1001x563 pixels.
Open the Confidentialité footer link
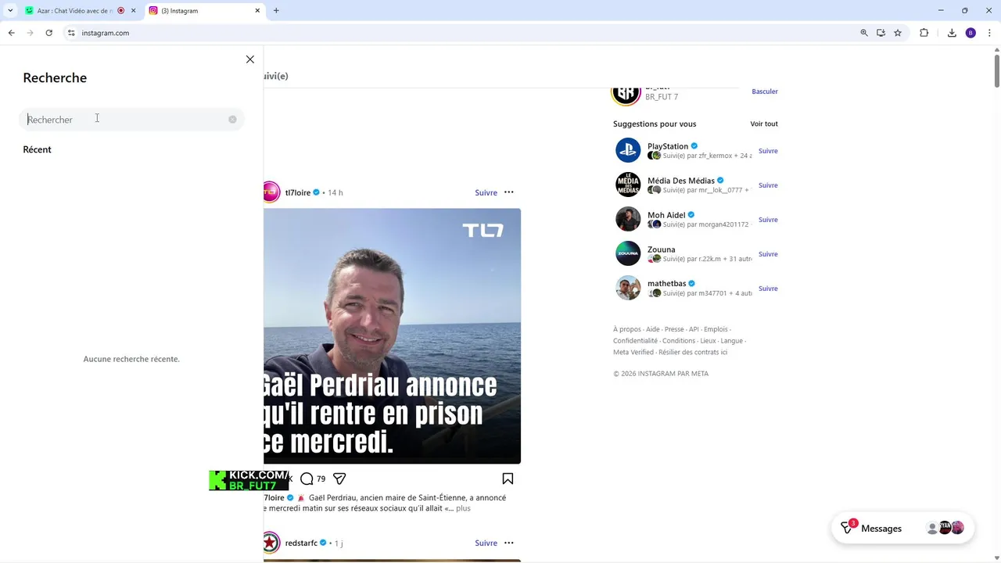(x=635, y=341)
